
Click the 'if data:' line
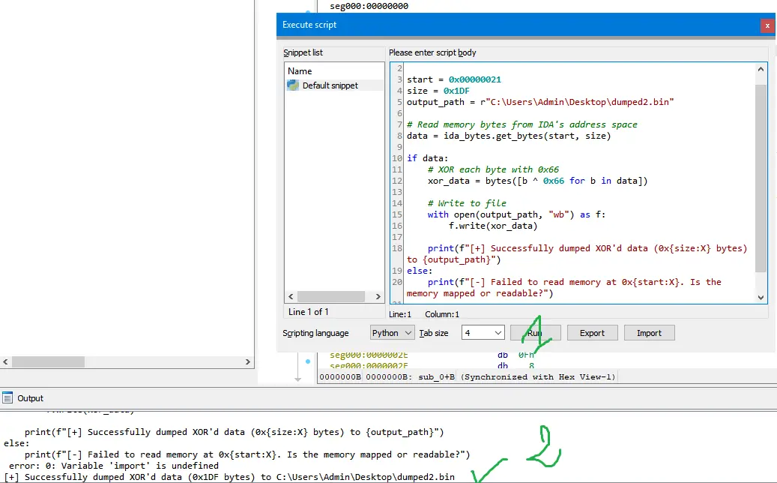click(427, 158)
